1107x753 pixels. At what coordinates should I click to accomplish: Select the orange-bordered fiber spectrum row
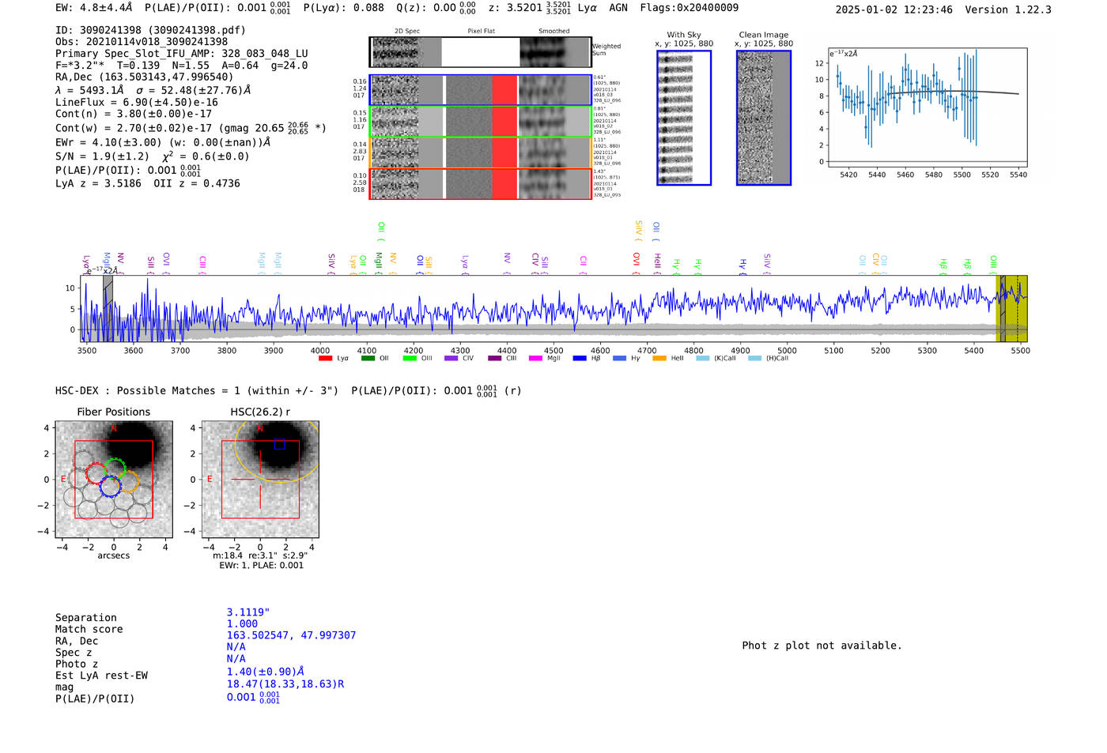click(x=480, y=152)
